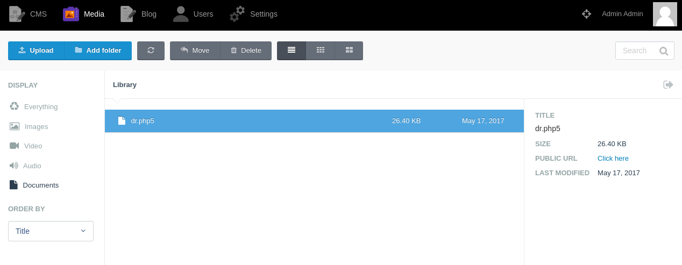Click the search magnifier icon

[664, 51]
